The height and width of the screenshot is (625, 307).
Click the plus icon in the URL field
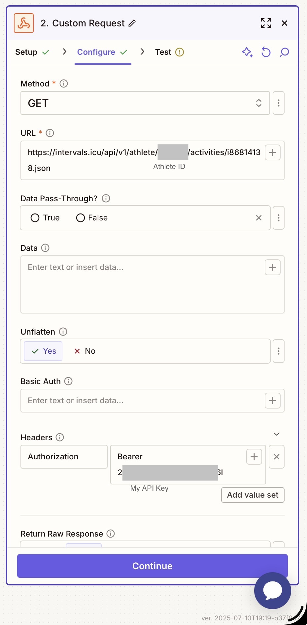pyautogui.click(x=272, y=152)
